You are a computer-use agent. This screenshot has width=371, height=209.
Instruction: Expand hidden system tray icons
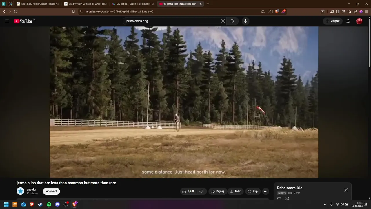coord(325,204)
